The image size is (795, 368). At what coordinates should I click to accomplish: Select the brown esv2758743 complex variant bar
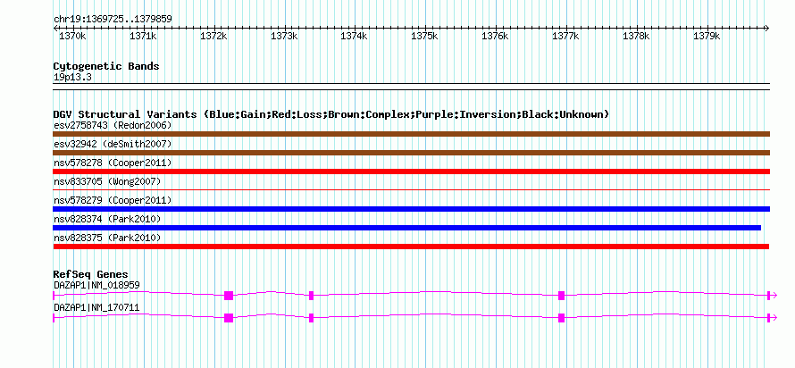click(411, 134)
